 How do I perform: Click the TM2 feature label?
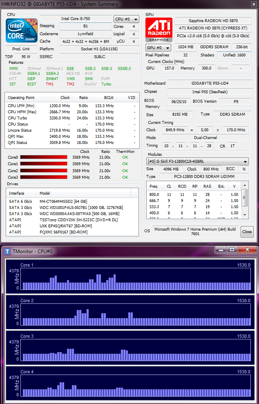click(x=71, y=84)
